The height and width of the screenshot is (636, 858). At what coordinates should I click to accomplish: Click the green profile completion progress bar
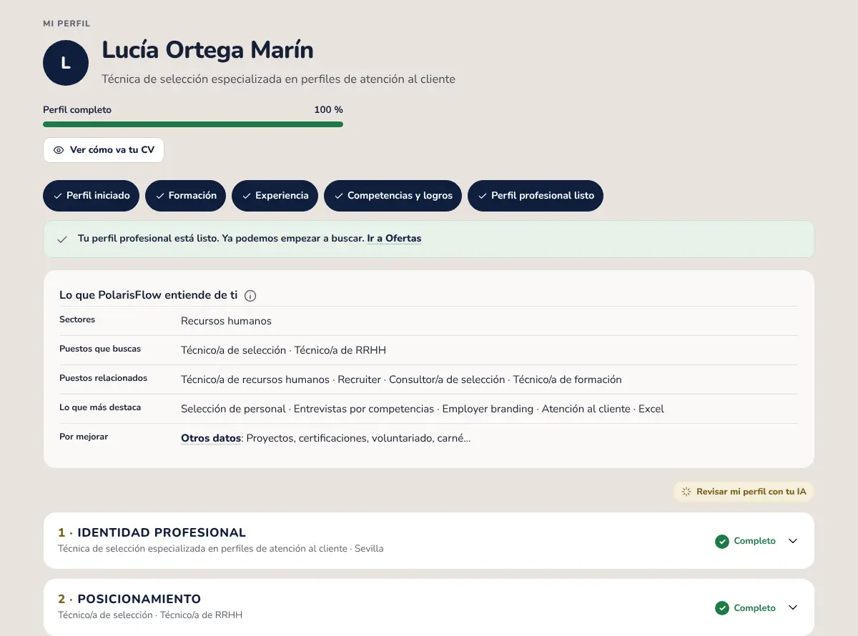193,124
